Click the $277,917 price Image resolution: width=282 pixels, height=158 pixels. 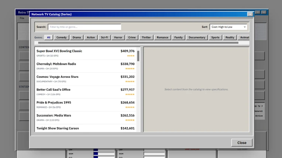point(127,90)
